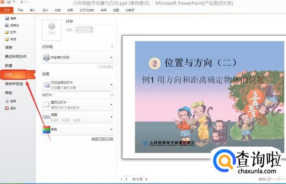Click 关闭 in the backstage sidebar
286x184 pixels.
pyautogui.click(x=10, y=39)
